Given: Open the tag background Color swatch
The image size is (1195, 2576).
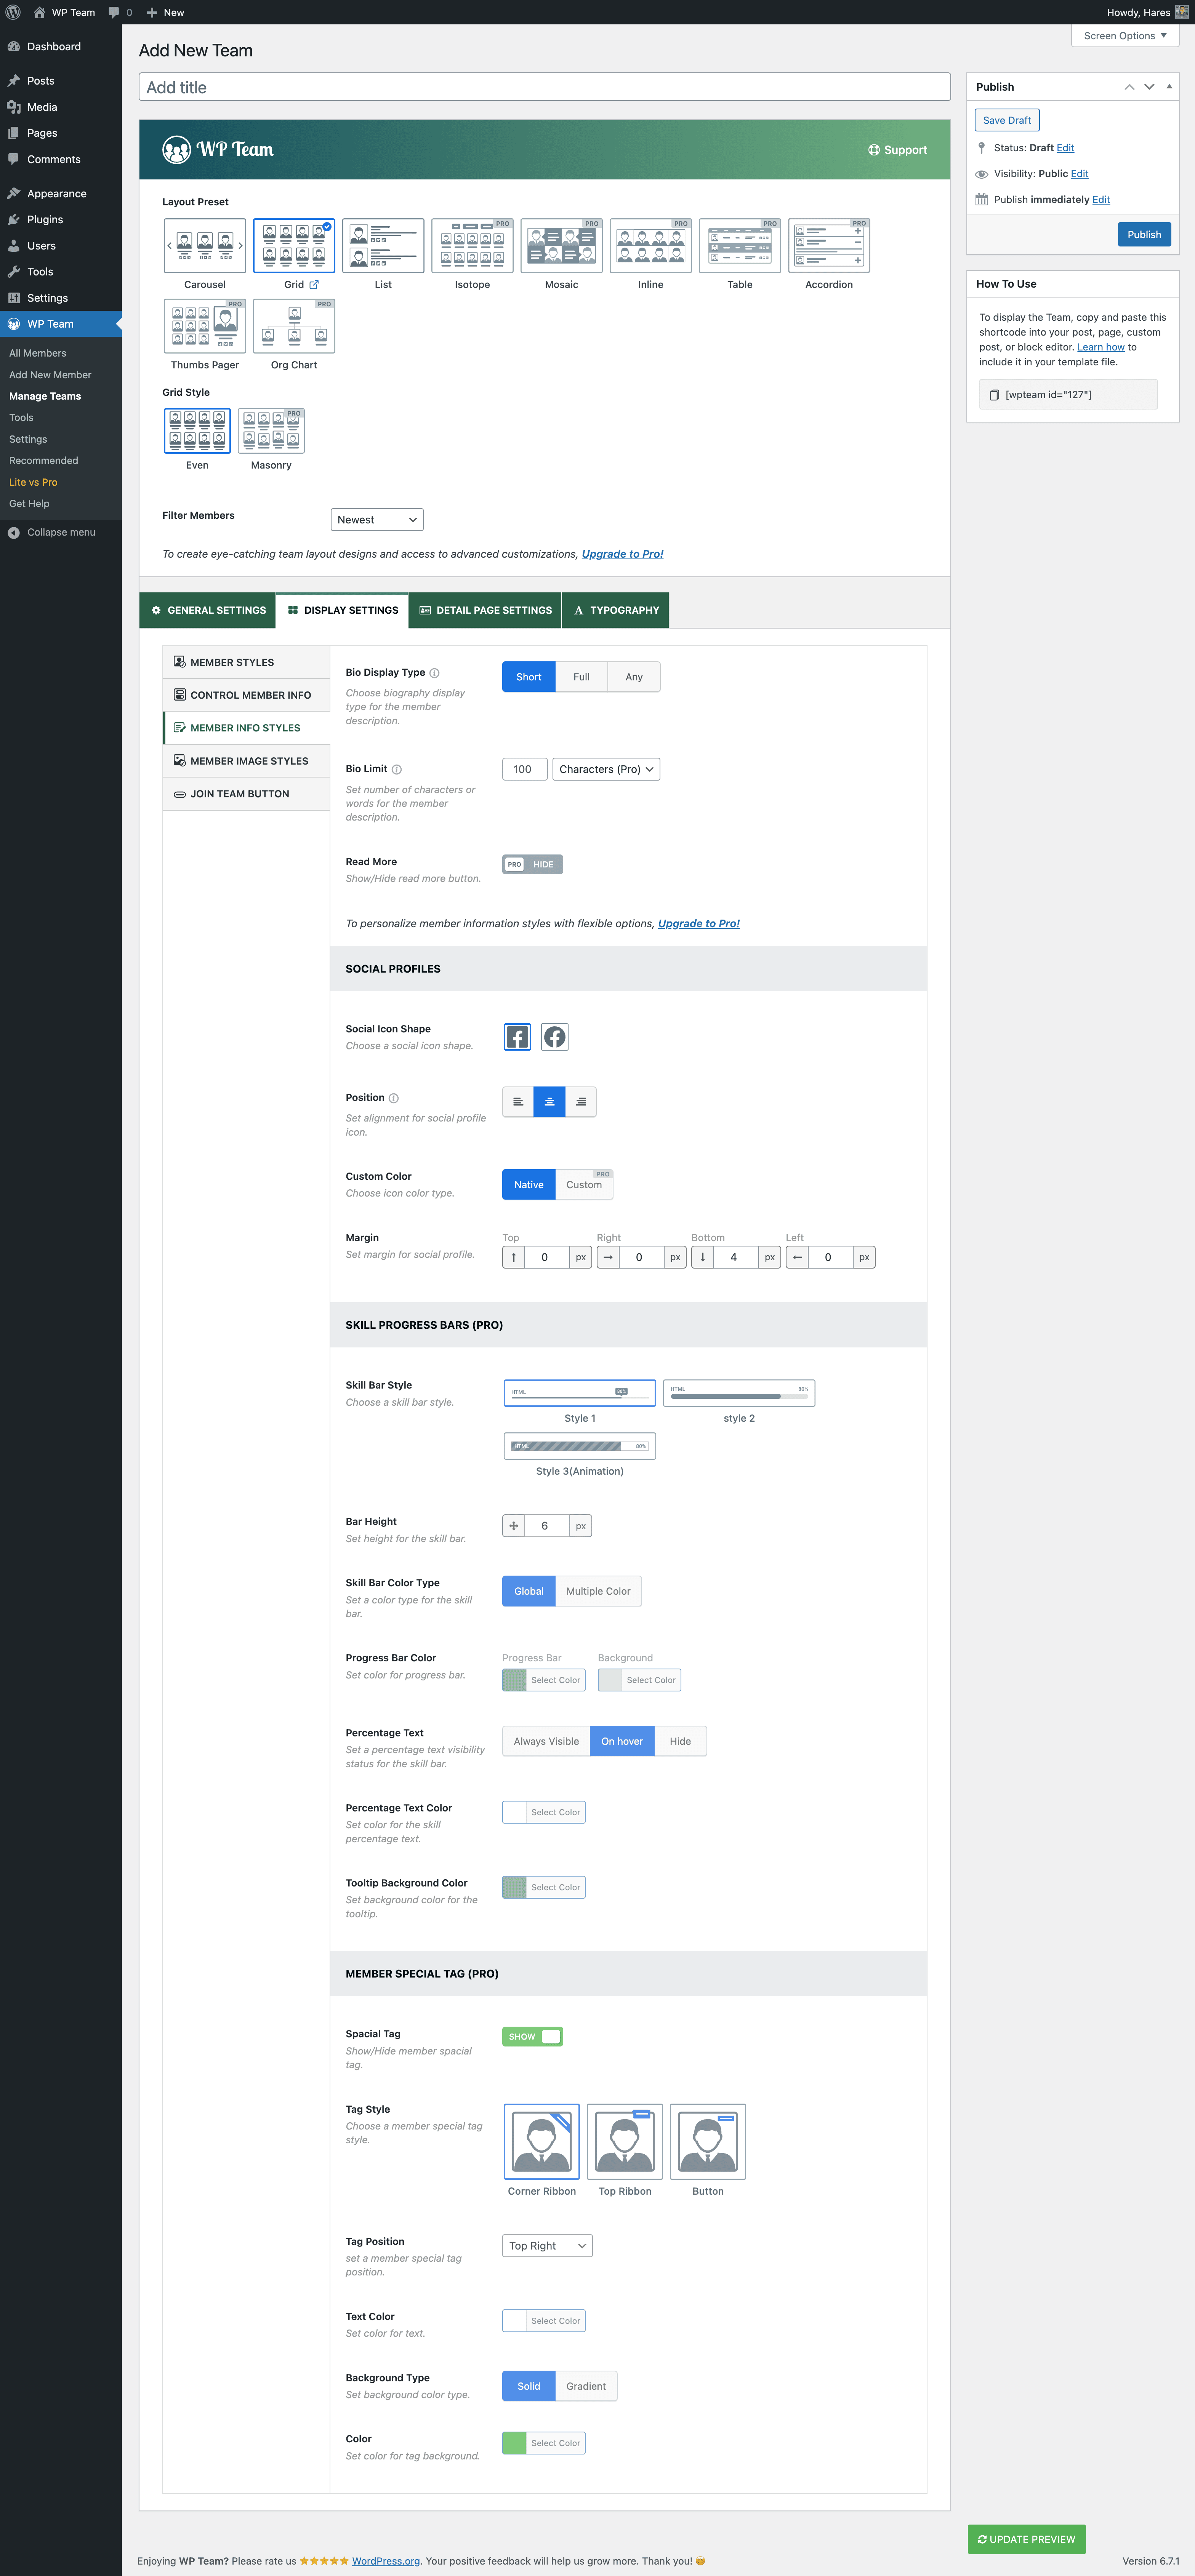Looking at the screenshot, I should tap(515, 2443).
